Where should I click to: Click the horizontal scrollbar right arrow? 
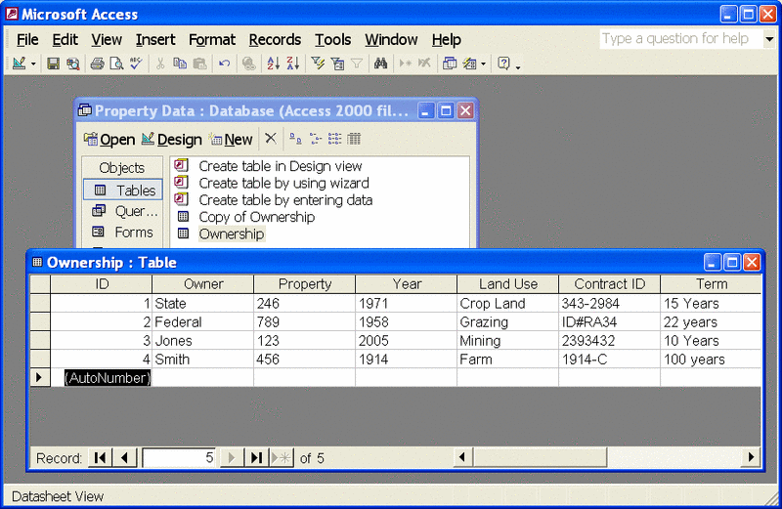pyautogui.click(x=751, y=456)
